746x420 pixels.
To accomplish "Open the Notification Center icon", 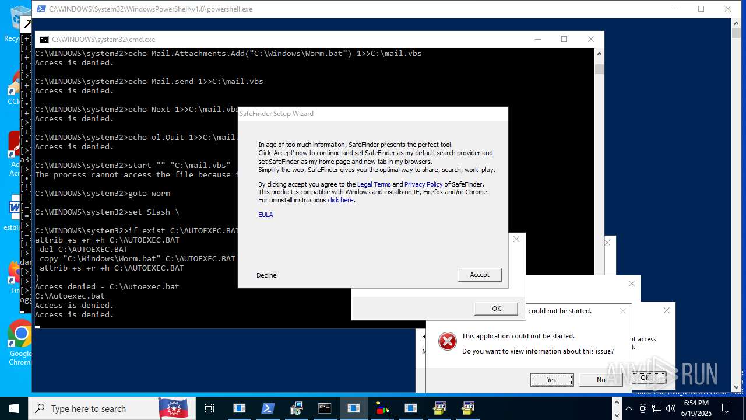I will click(727, 408).
